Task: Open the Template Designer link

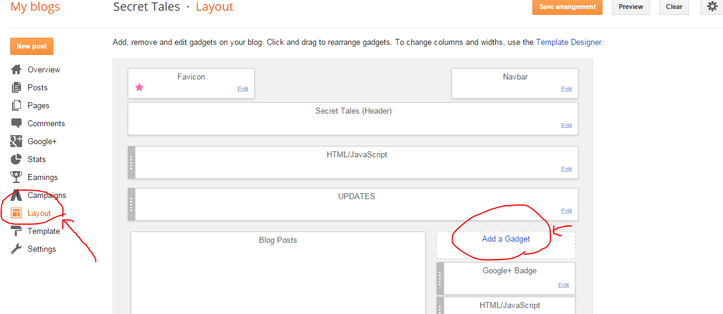Action: tap(568, 42)
